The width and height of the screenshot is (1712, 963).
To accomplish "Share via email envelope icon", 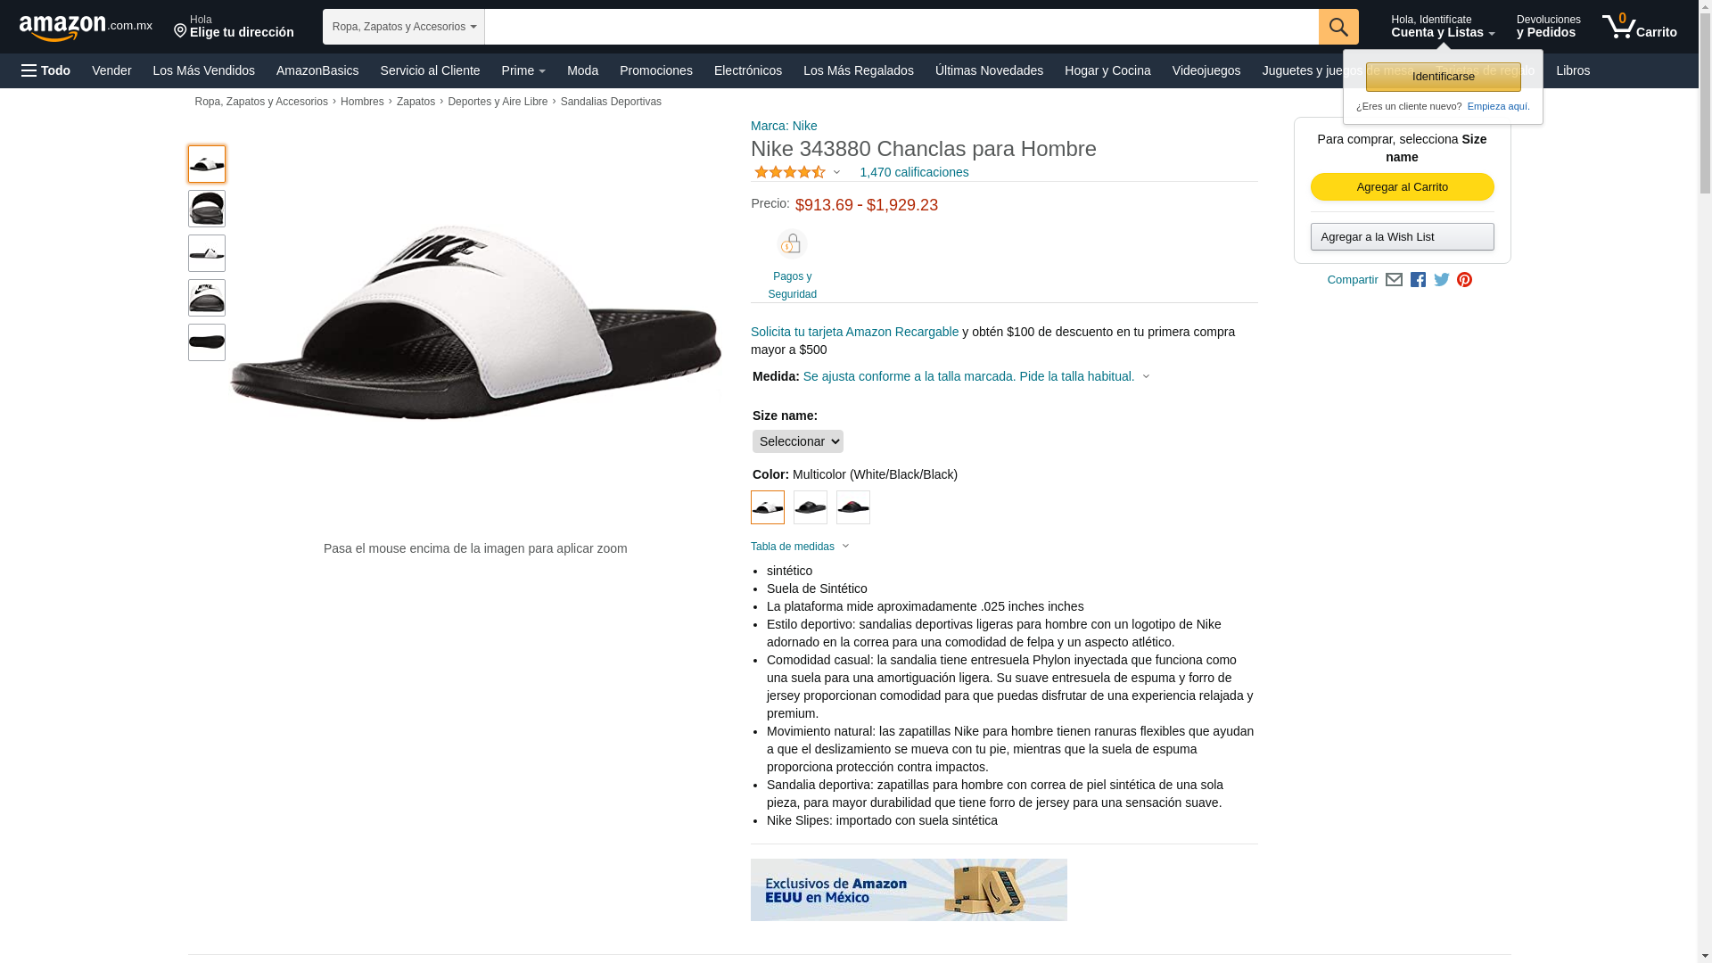I will click(1394, 280).
